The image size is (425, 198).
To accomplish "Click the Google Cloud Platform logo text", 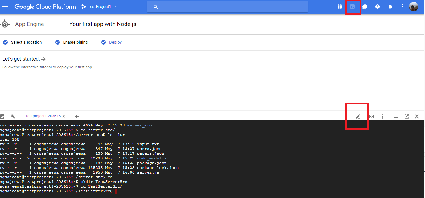I will (x=45, y=7).
